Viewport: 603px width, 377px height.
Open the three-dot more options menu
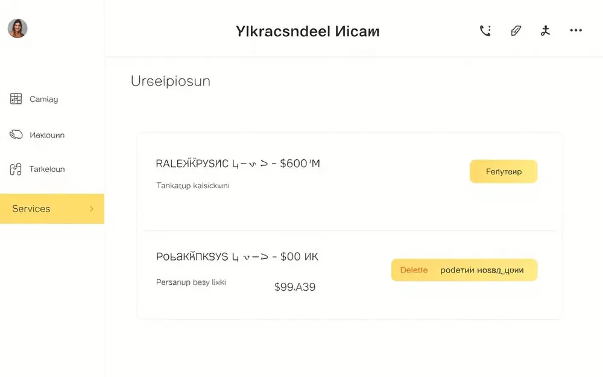[576, 30]
